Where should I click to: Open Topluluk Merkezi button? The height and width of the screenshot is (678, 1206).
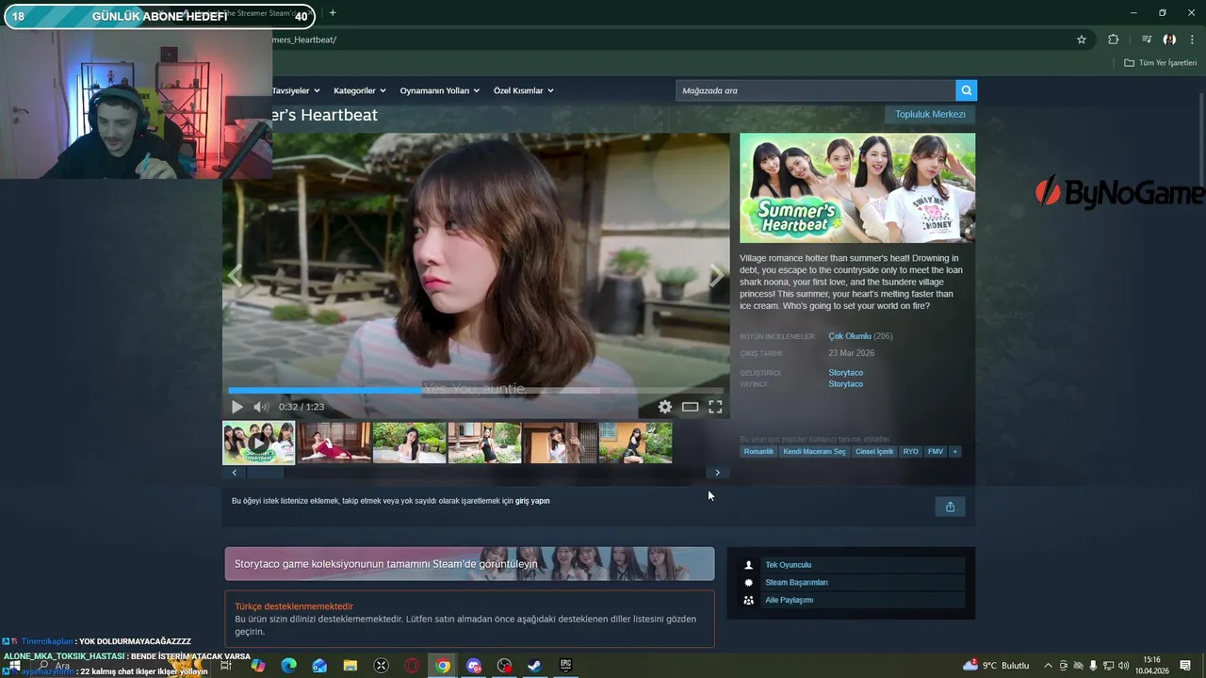click(930, 114)
